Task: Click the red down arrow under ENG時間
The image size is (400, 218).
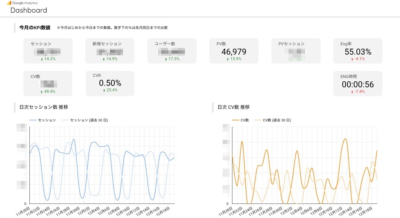Action: [x=352, y=92]
